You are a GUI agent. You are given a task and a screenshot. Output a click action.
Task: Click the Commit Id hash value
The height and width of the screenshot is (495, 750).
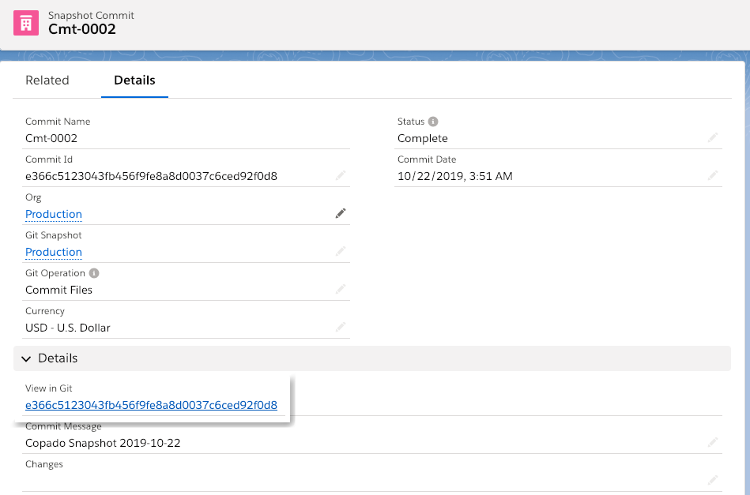pos(151,176)
